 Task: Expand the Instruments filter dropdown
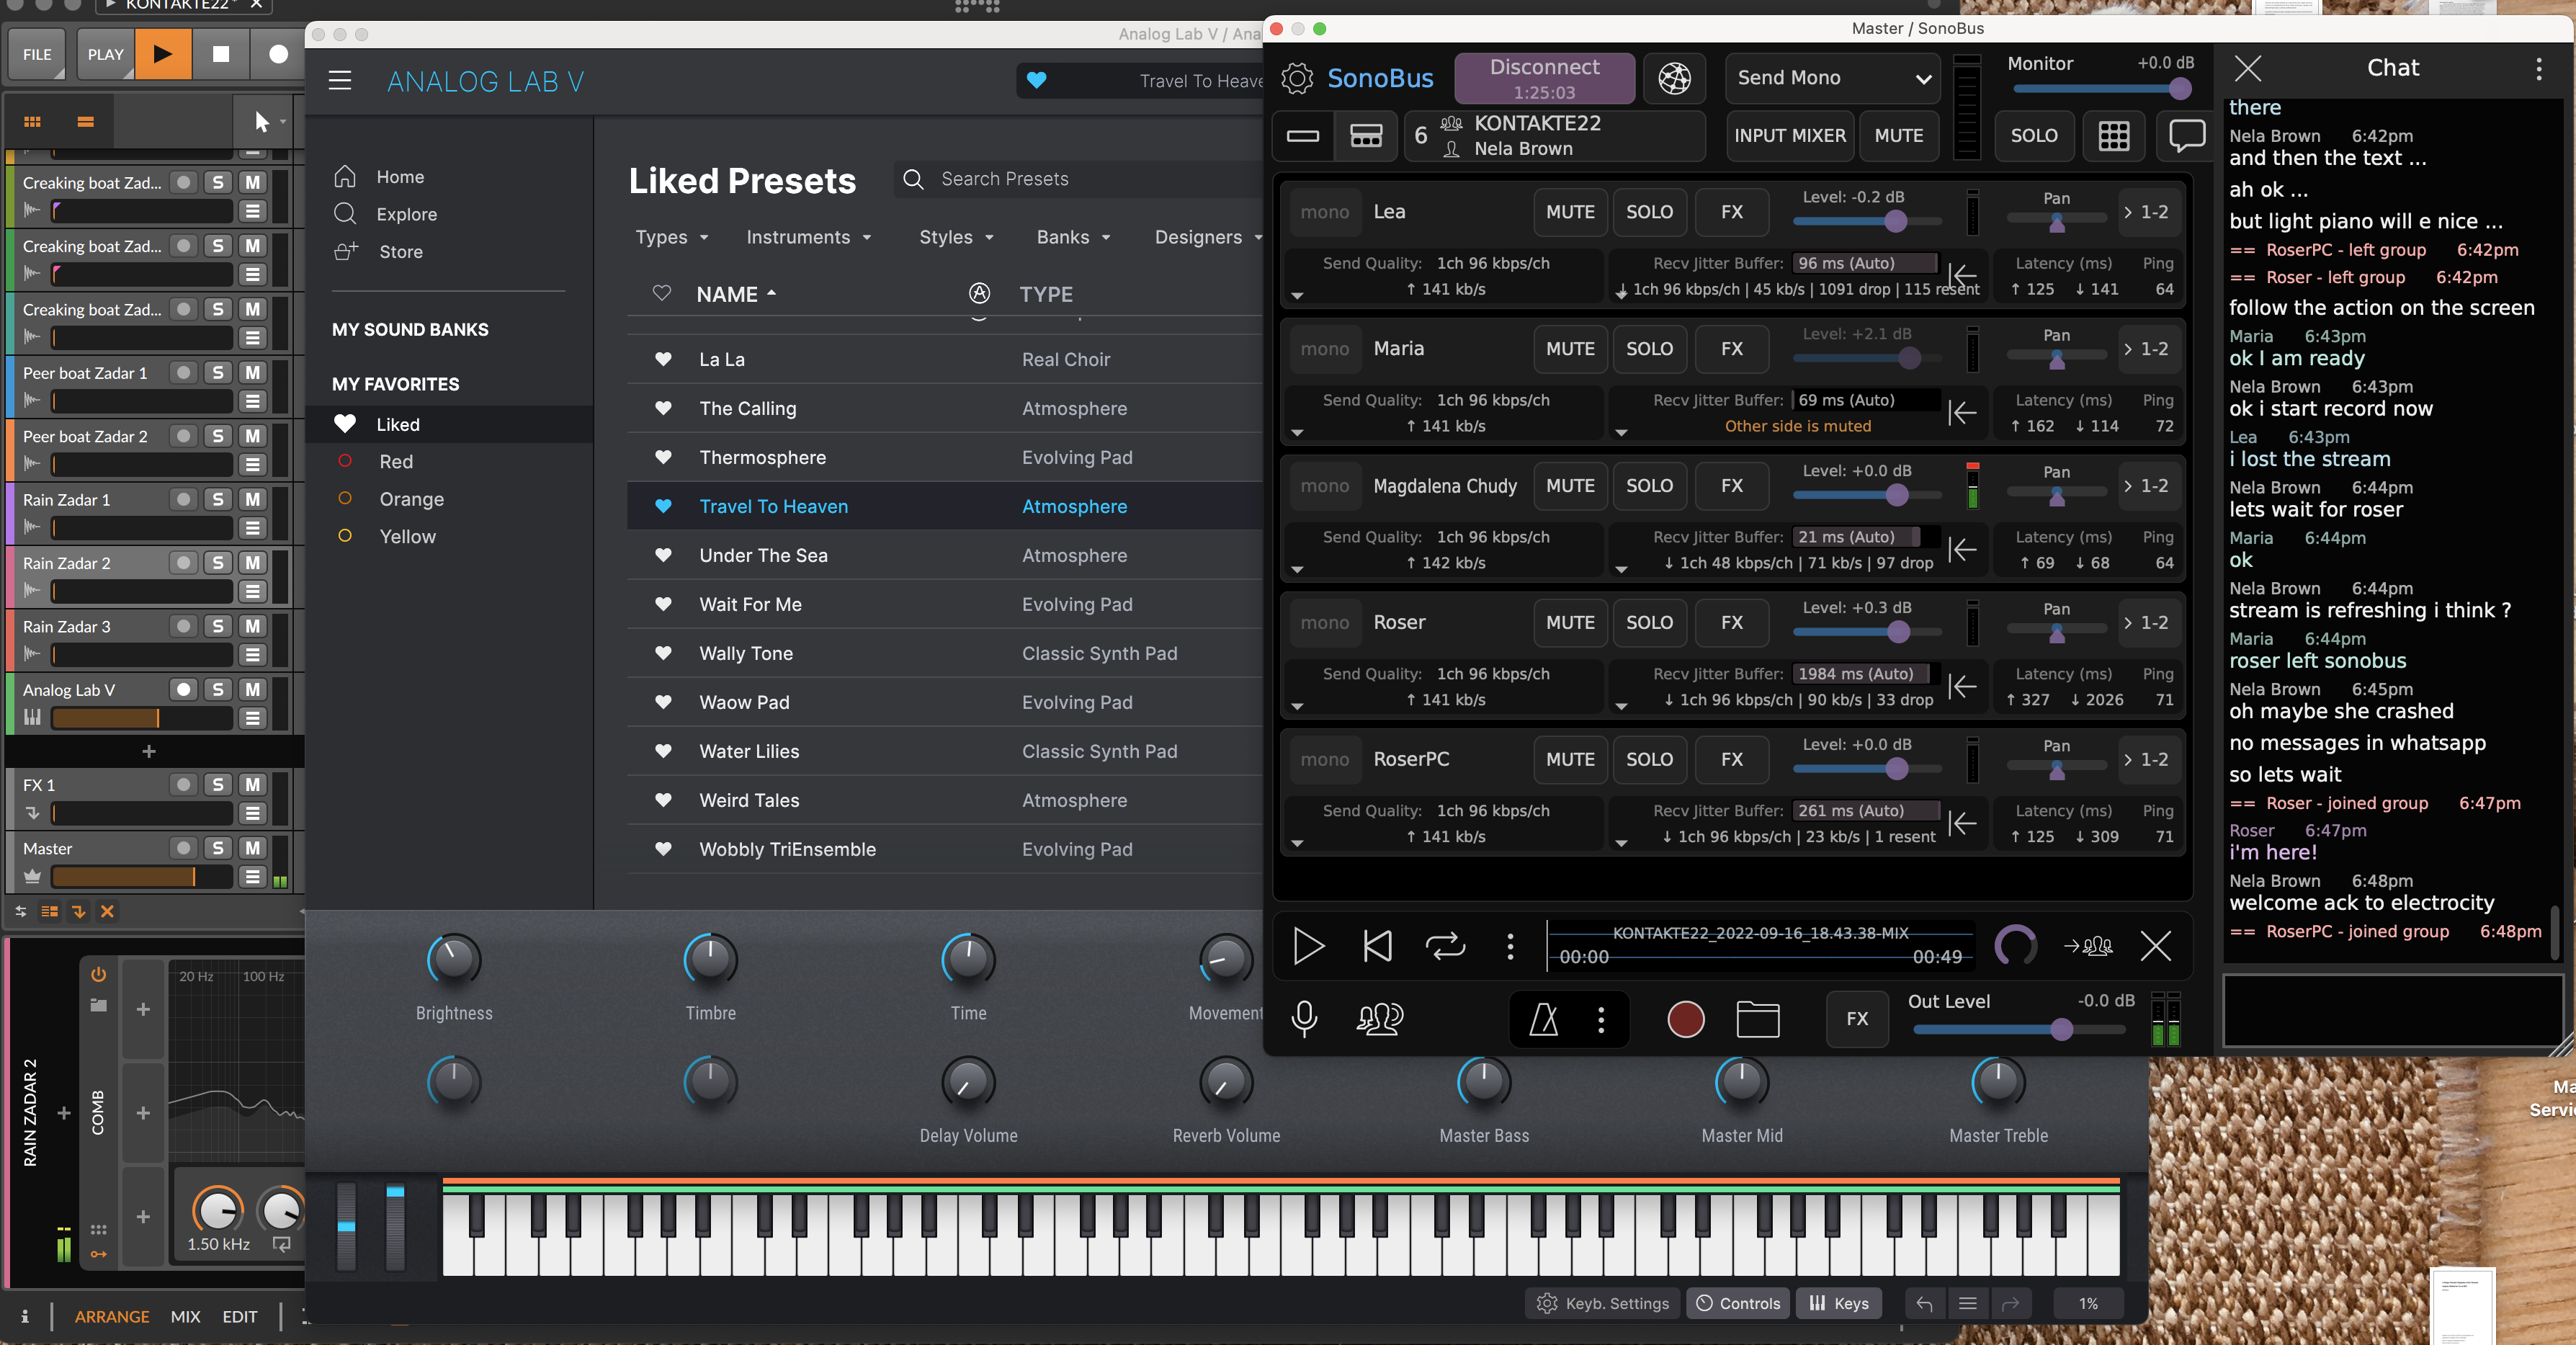(x=808, y=237)
